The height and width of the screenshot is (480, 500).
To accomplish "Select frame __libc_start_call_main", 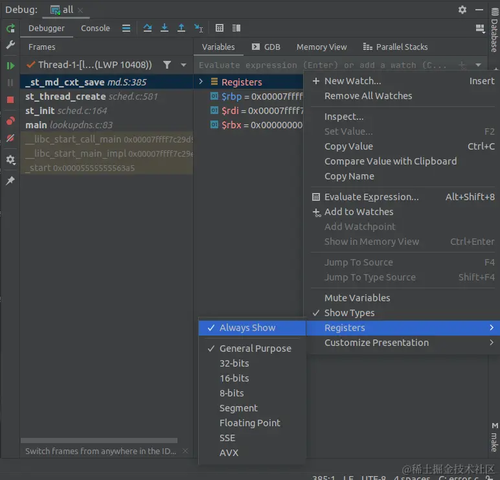I will tap(106, 139).
